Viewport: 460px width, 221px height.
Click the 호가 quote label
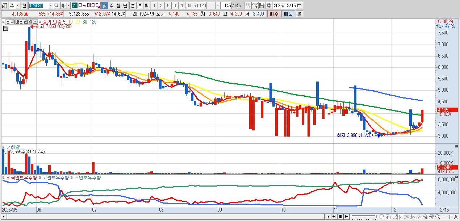(160, 14)
